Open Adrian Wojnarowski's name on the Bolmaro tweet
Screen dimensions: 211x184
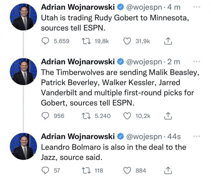pyautogui.click(x=77, y=136)
